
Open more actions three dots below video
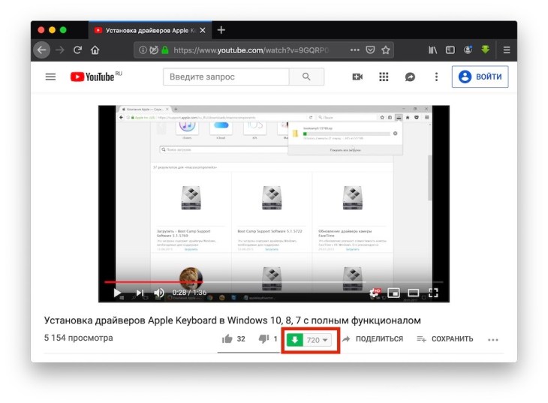[x=493, y=339]
